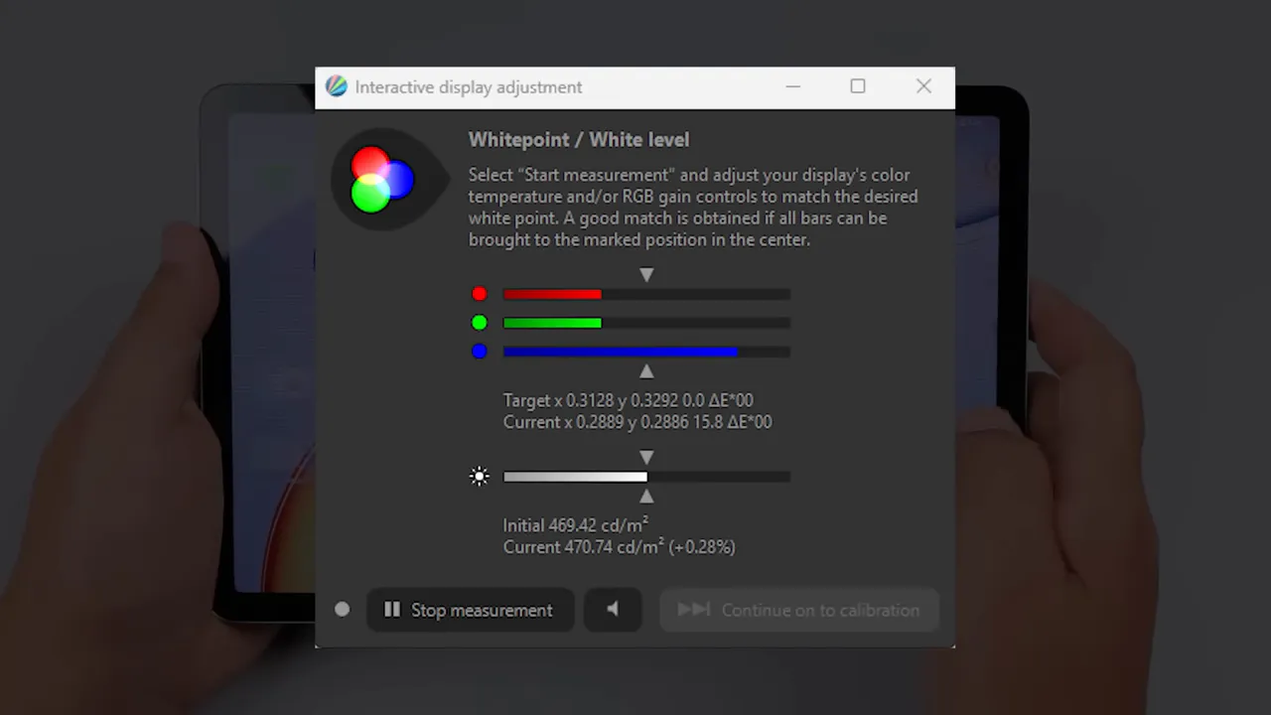Click the gray measurement status dot
Image resolution: width=1271 pixels, height=715 pixels.
pos(343,610)
